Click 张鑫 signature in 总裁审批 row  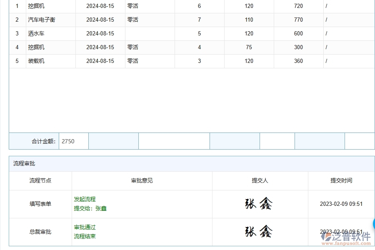coord(259,231)
